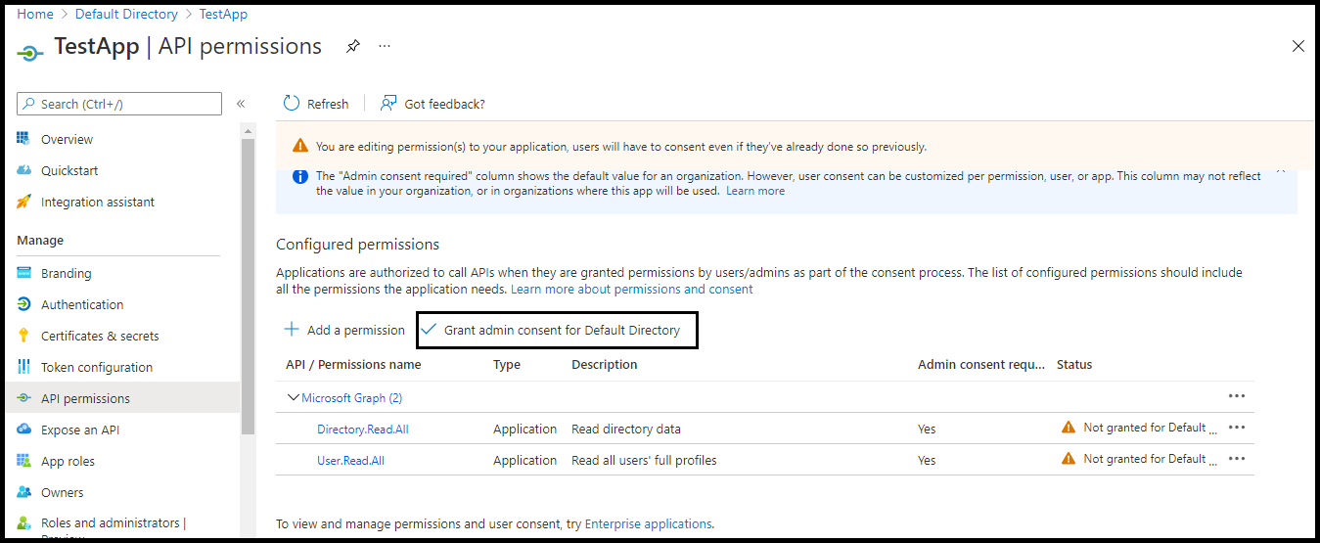Viewport: 1320px width, 543px height.
Task: Open the ellipsis menu for the Microsoft Graph row
Action: coord(1237,395)
